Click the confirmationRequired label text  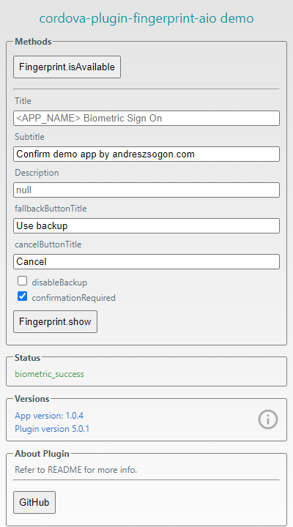tap(74, 298)
